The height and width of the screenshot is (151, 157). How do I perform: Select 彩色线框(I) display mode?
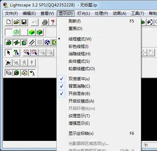coord(99,47)
